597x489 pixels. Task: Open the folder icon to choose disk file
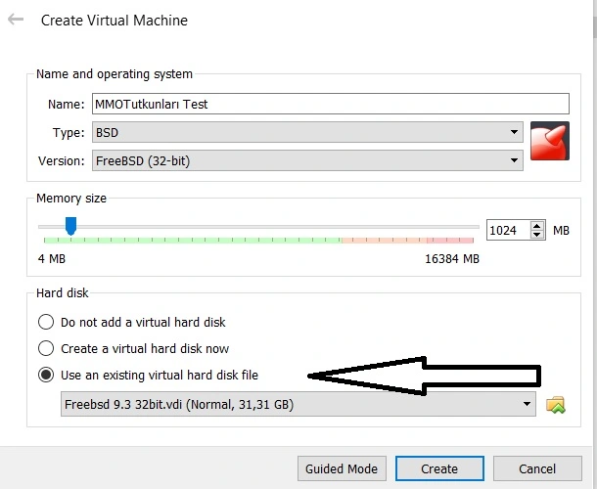click(x=557, y=404)
